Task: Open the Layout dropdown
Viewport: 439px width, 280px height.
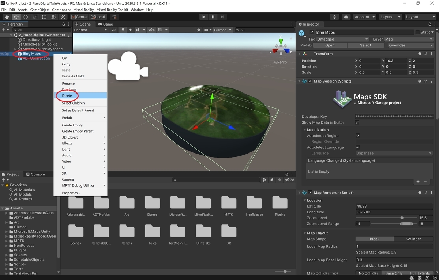Action: tap(420, 17)
